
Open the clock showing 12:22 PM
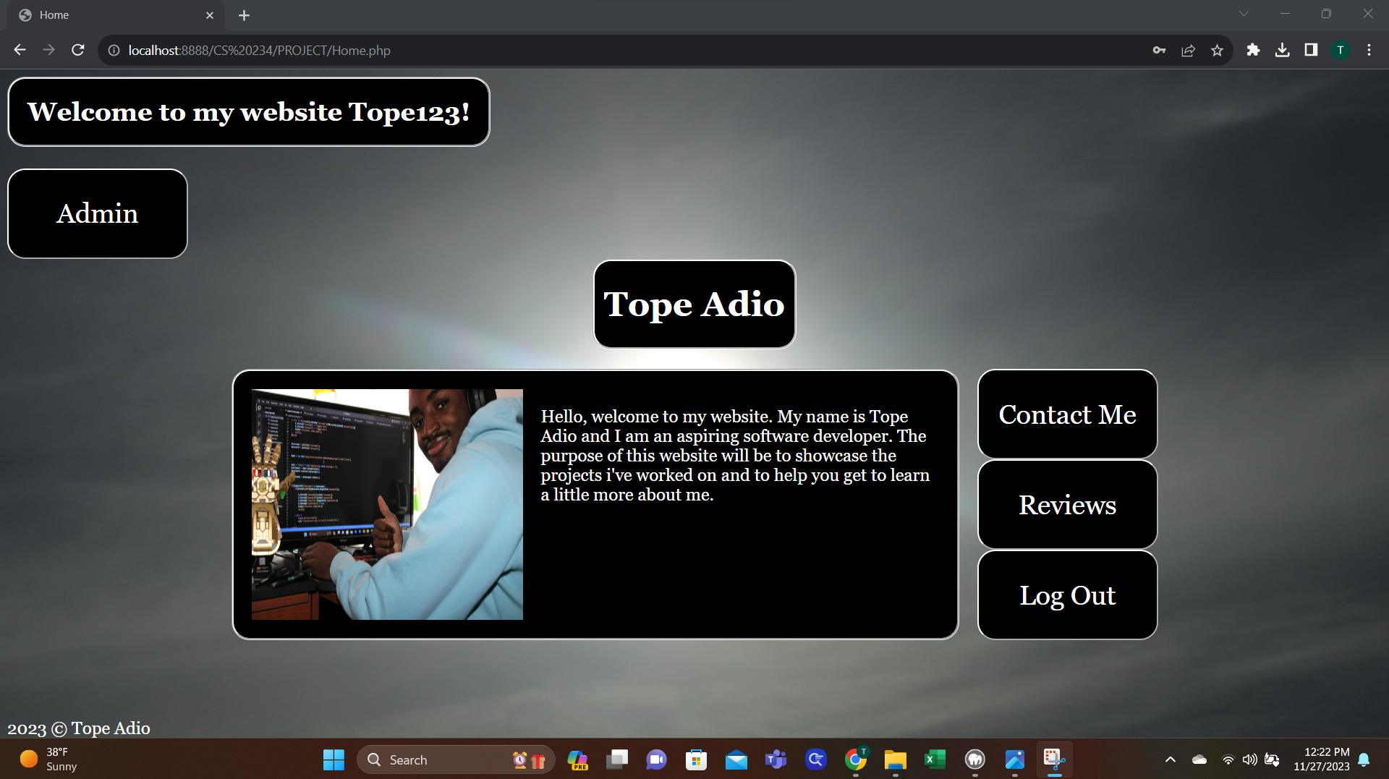point(1322,759)
